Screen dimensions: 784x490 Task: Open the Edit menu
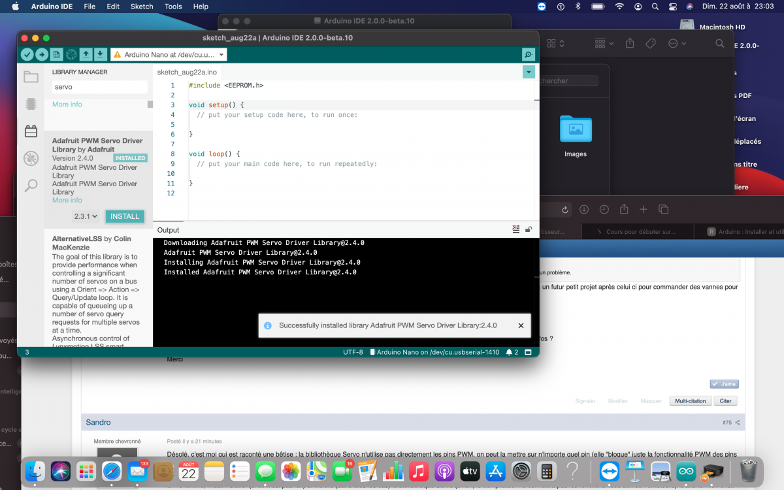[113, 7]
